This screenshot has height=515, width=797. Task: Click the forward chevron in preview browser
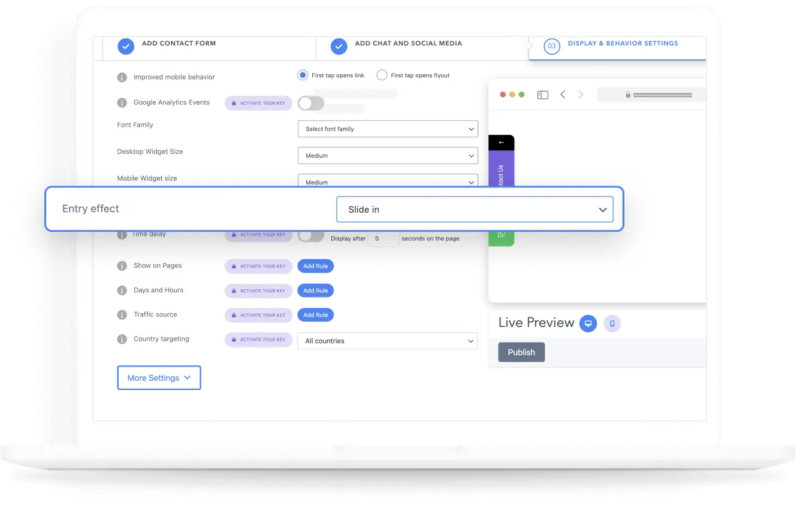pyautogui.click(x=581, y=95)
